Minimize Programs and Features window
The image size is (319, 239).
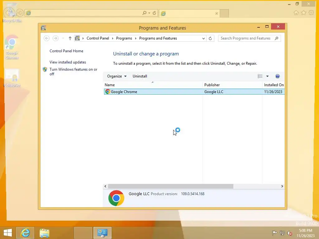tap(259, 27)
